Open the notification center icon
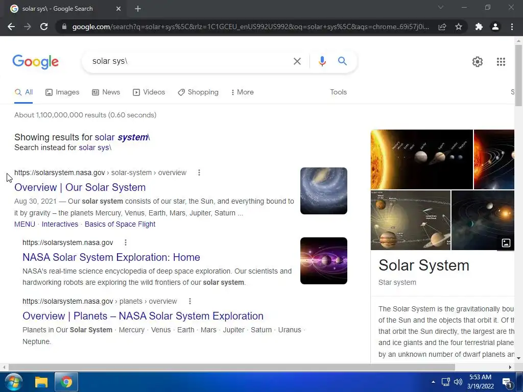 507,383
